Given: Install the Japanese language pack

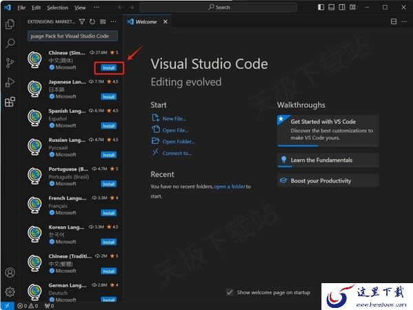Looking at the screenshot, I should [109, 97].
